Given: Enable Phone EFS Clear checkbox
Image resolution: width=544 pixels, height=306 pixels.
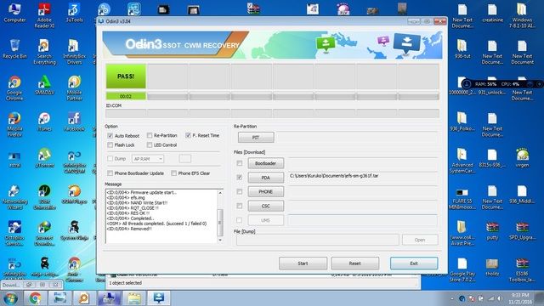Looking at the screenshot, I should [x=173, y=173].
